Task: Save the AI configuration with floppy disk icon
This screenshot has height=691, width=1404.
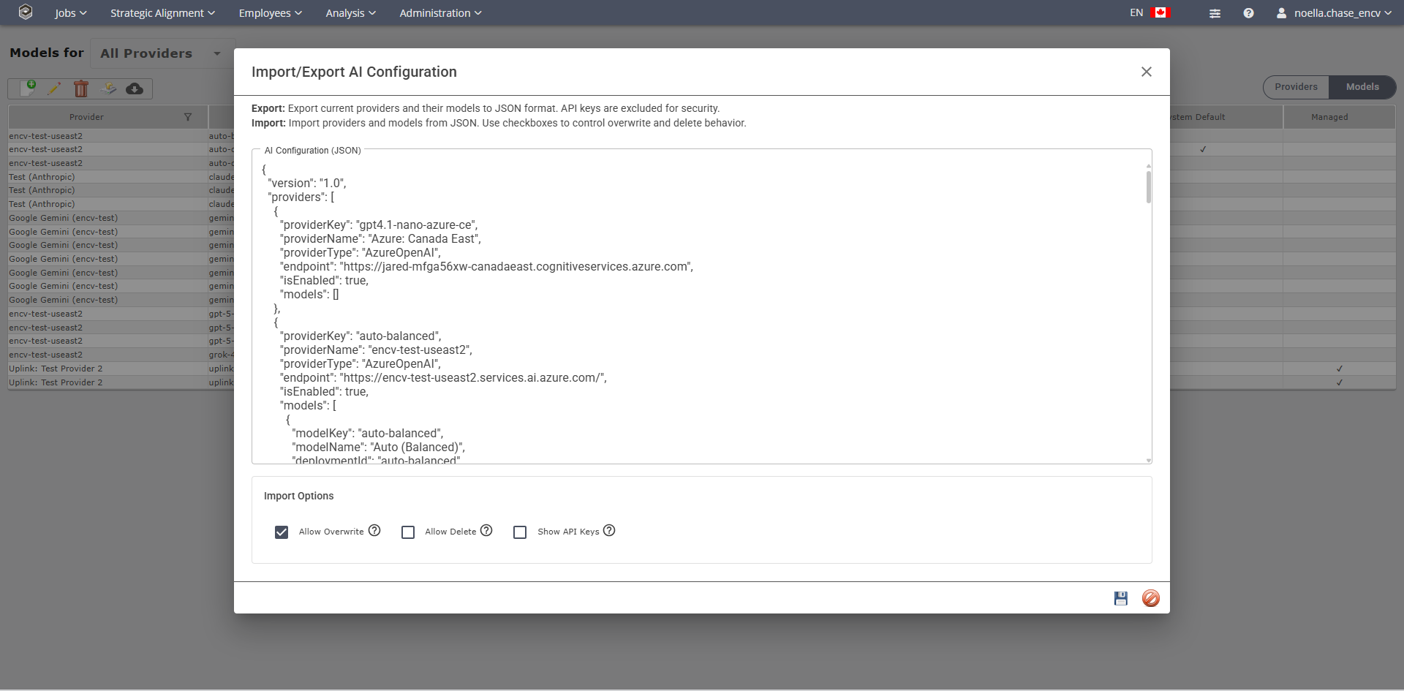Action: pos(1120,598)
